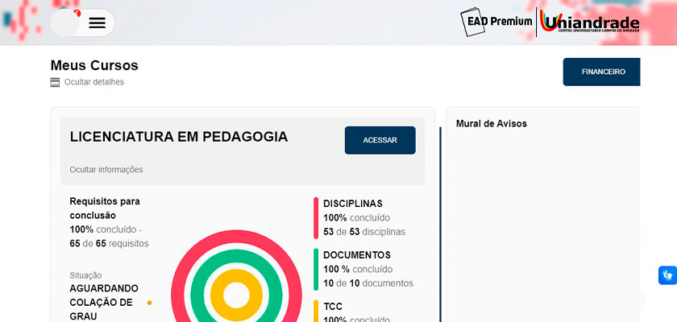This screenshot has width=677, height=322.
Task: Click the orange status dot near Situação
Action: tap(149, 303)
